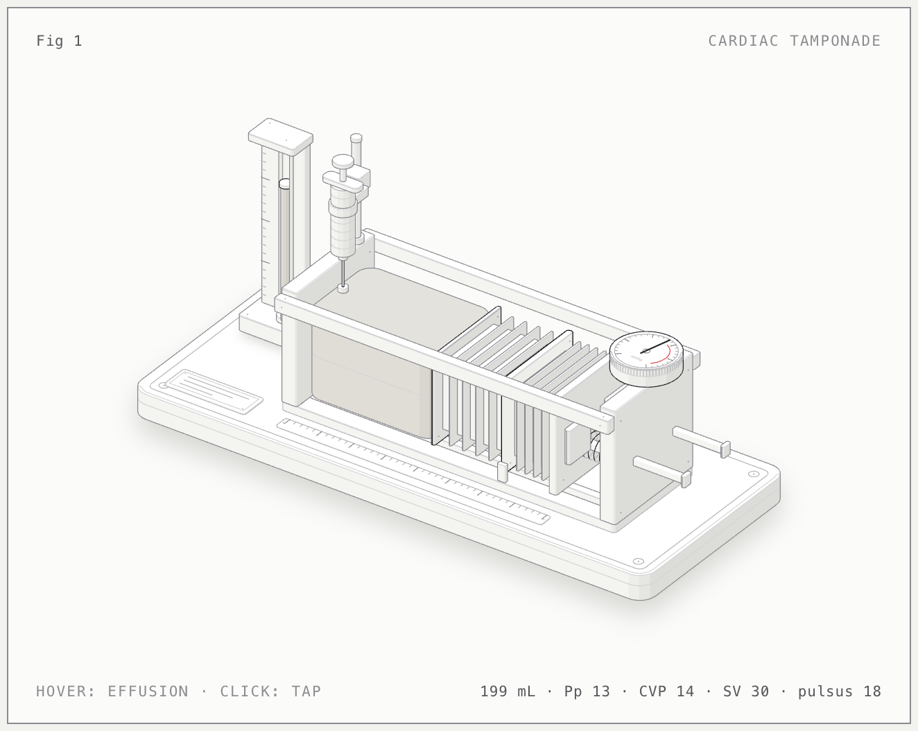The image size is (918, 731).
Task: Click the slider tab below the bellows
Action: click(503, 472)
